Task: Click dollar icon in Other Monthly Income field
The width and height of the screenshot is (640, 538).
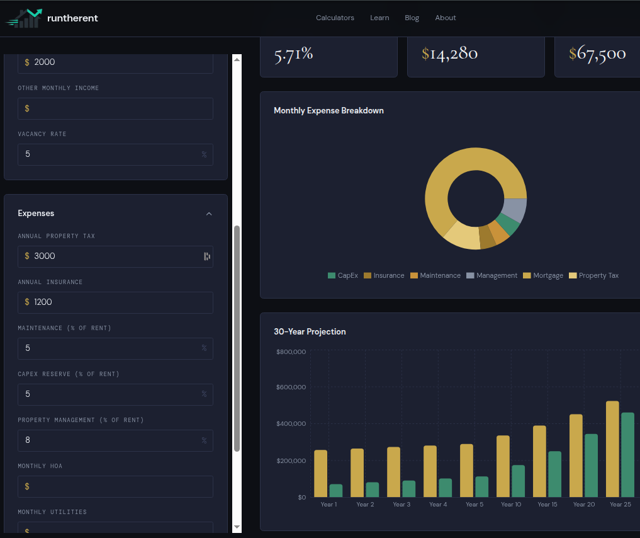Action: point(26,108)
